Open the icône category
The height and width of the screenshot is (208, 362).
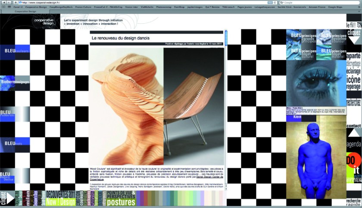[353, 80]
